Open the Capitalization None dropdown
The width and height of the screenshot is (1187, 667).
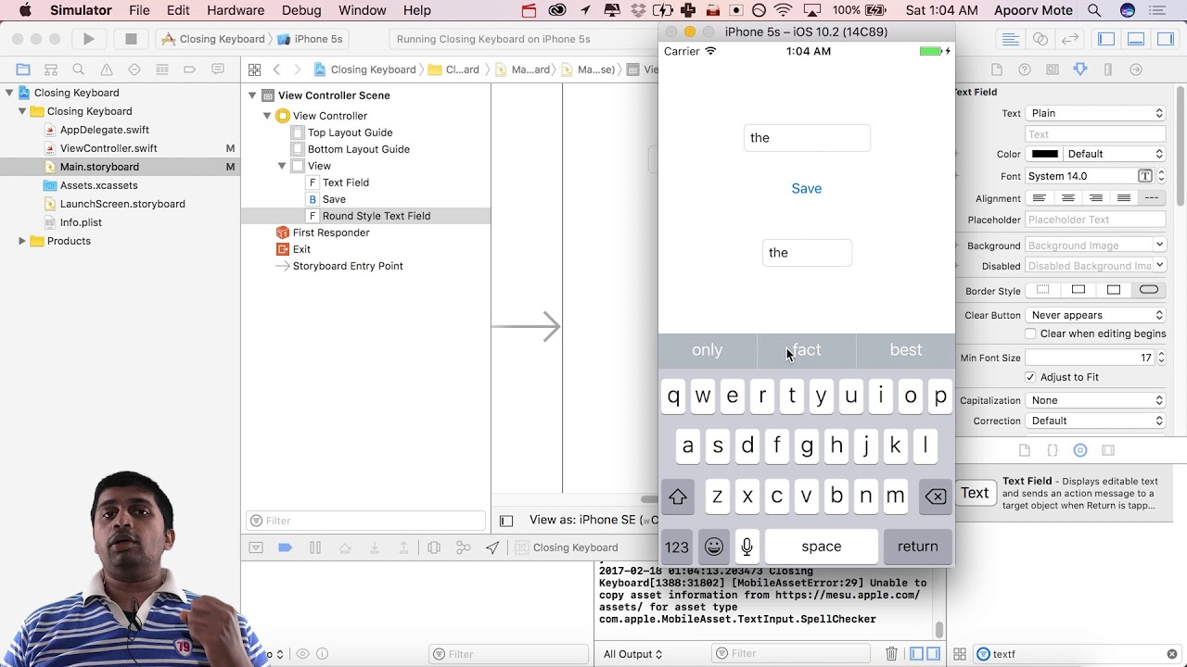[1095, 400]
